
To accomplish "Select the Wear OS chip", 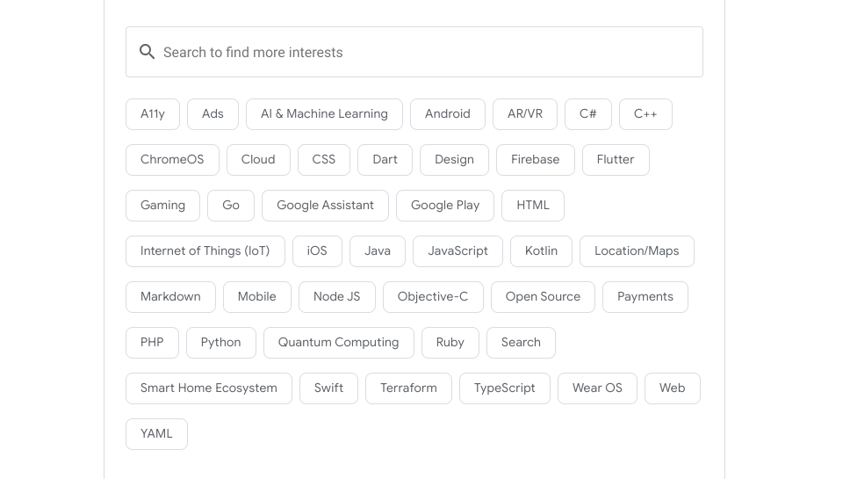I will tap(597, 388).
